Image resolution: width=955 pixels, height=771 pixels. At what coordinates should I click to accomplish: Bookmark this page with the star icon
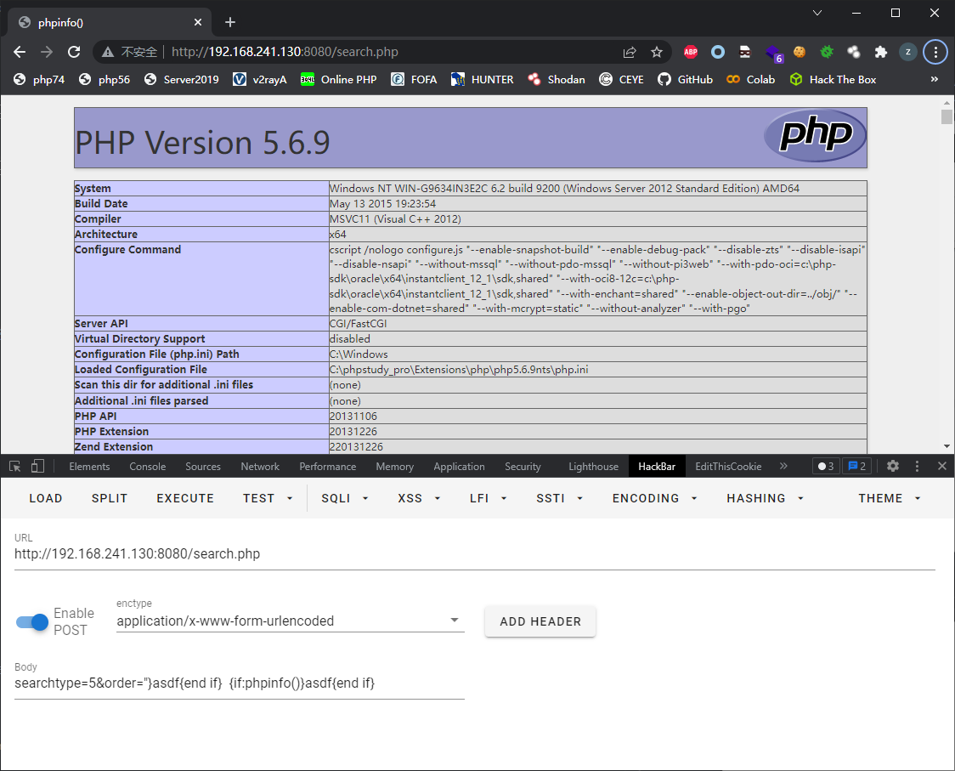tap(657, 52)
